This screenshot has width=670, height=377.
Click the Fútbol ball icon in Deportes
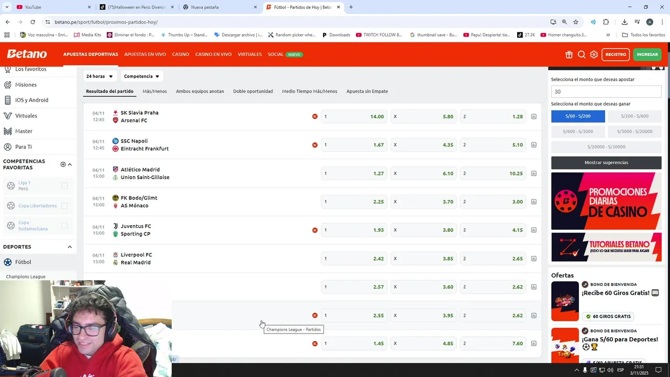pyautogui.click(x=8, y=262)
